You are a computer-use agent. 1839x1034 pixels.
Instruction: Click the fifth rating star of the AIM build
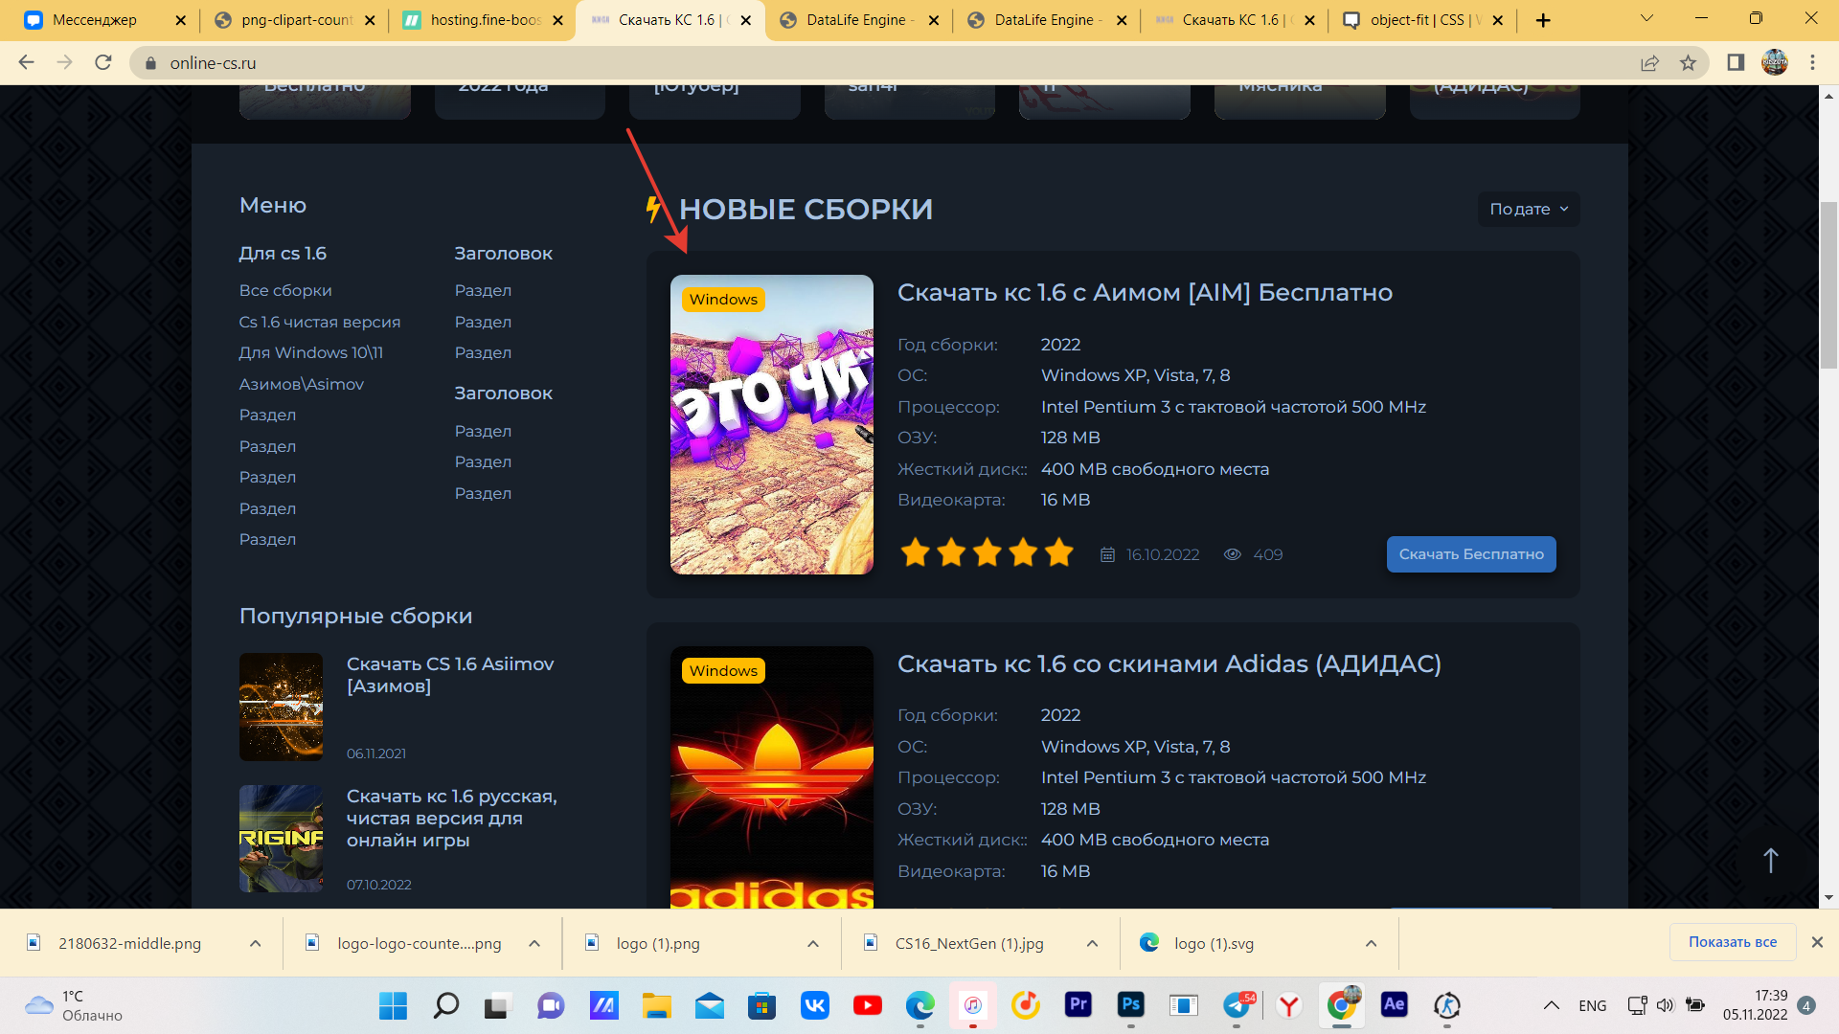(1058, 553)
